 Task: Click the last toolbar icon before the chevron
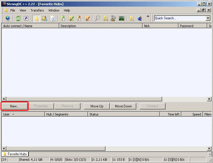(140, 18)
